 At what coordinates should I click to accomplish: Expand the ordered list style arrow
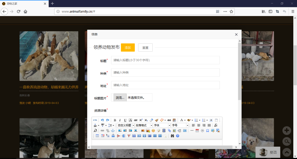200,120
